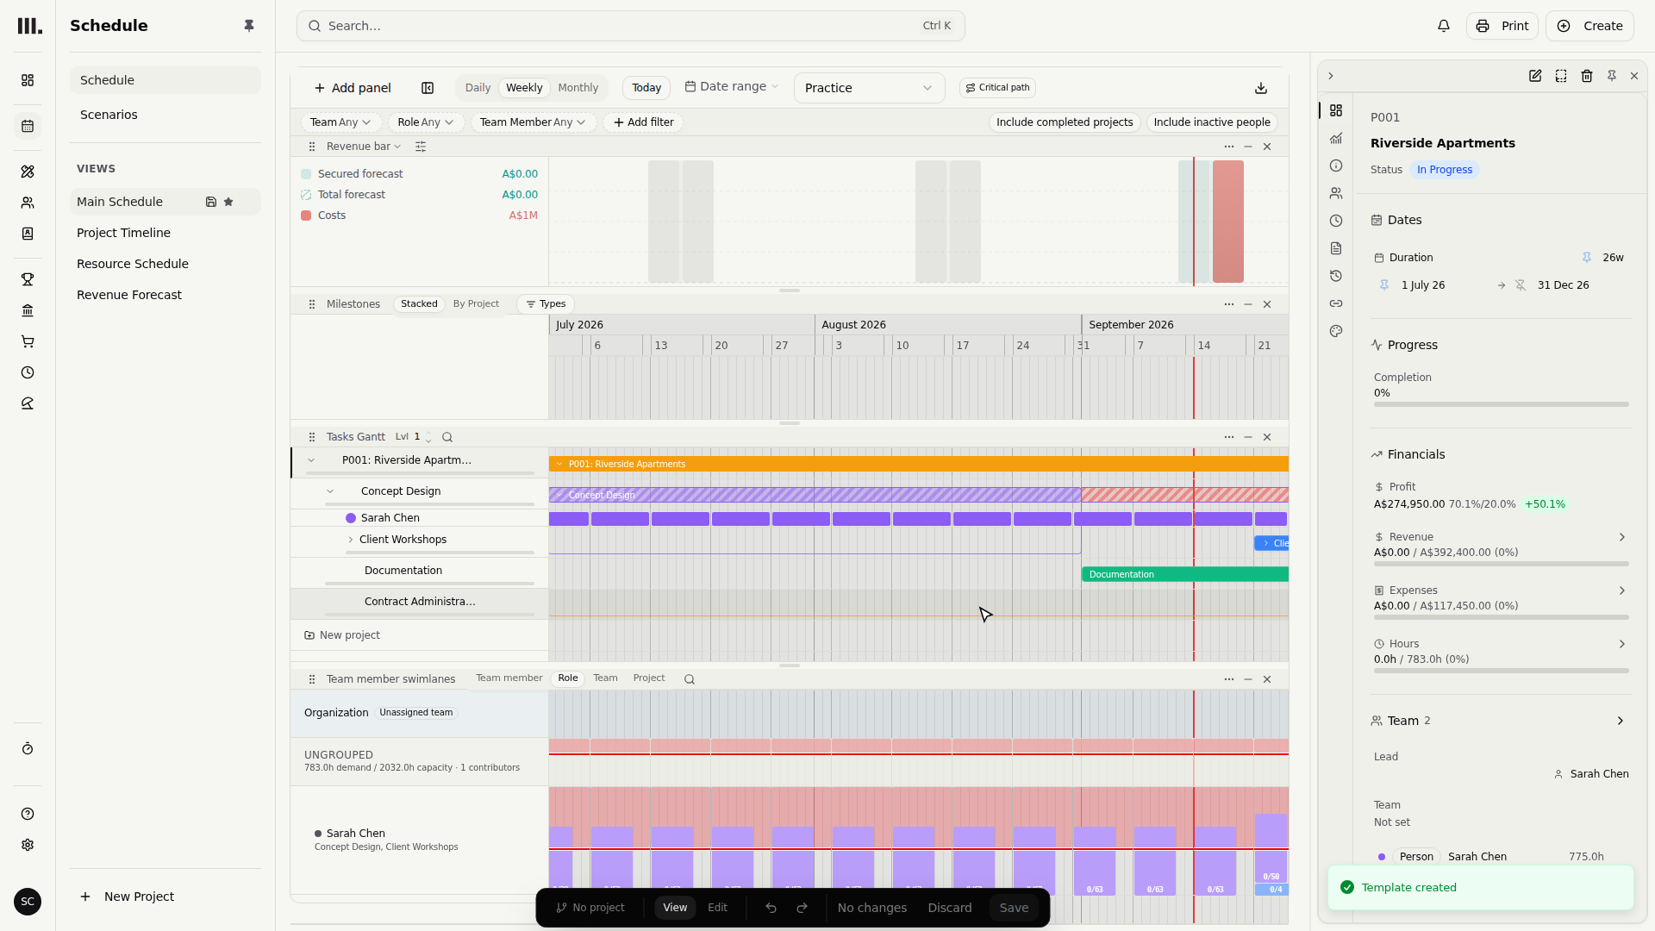Click Add filter
The image size is (1655, 931).
point(644,122)
